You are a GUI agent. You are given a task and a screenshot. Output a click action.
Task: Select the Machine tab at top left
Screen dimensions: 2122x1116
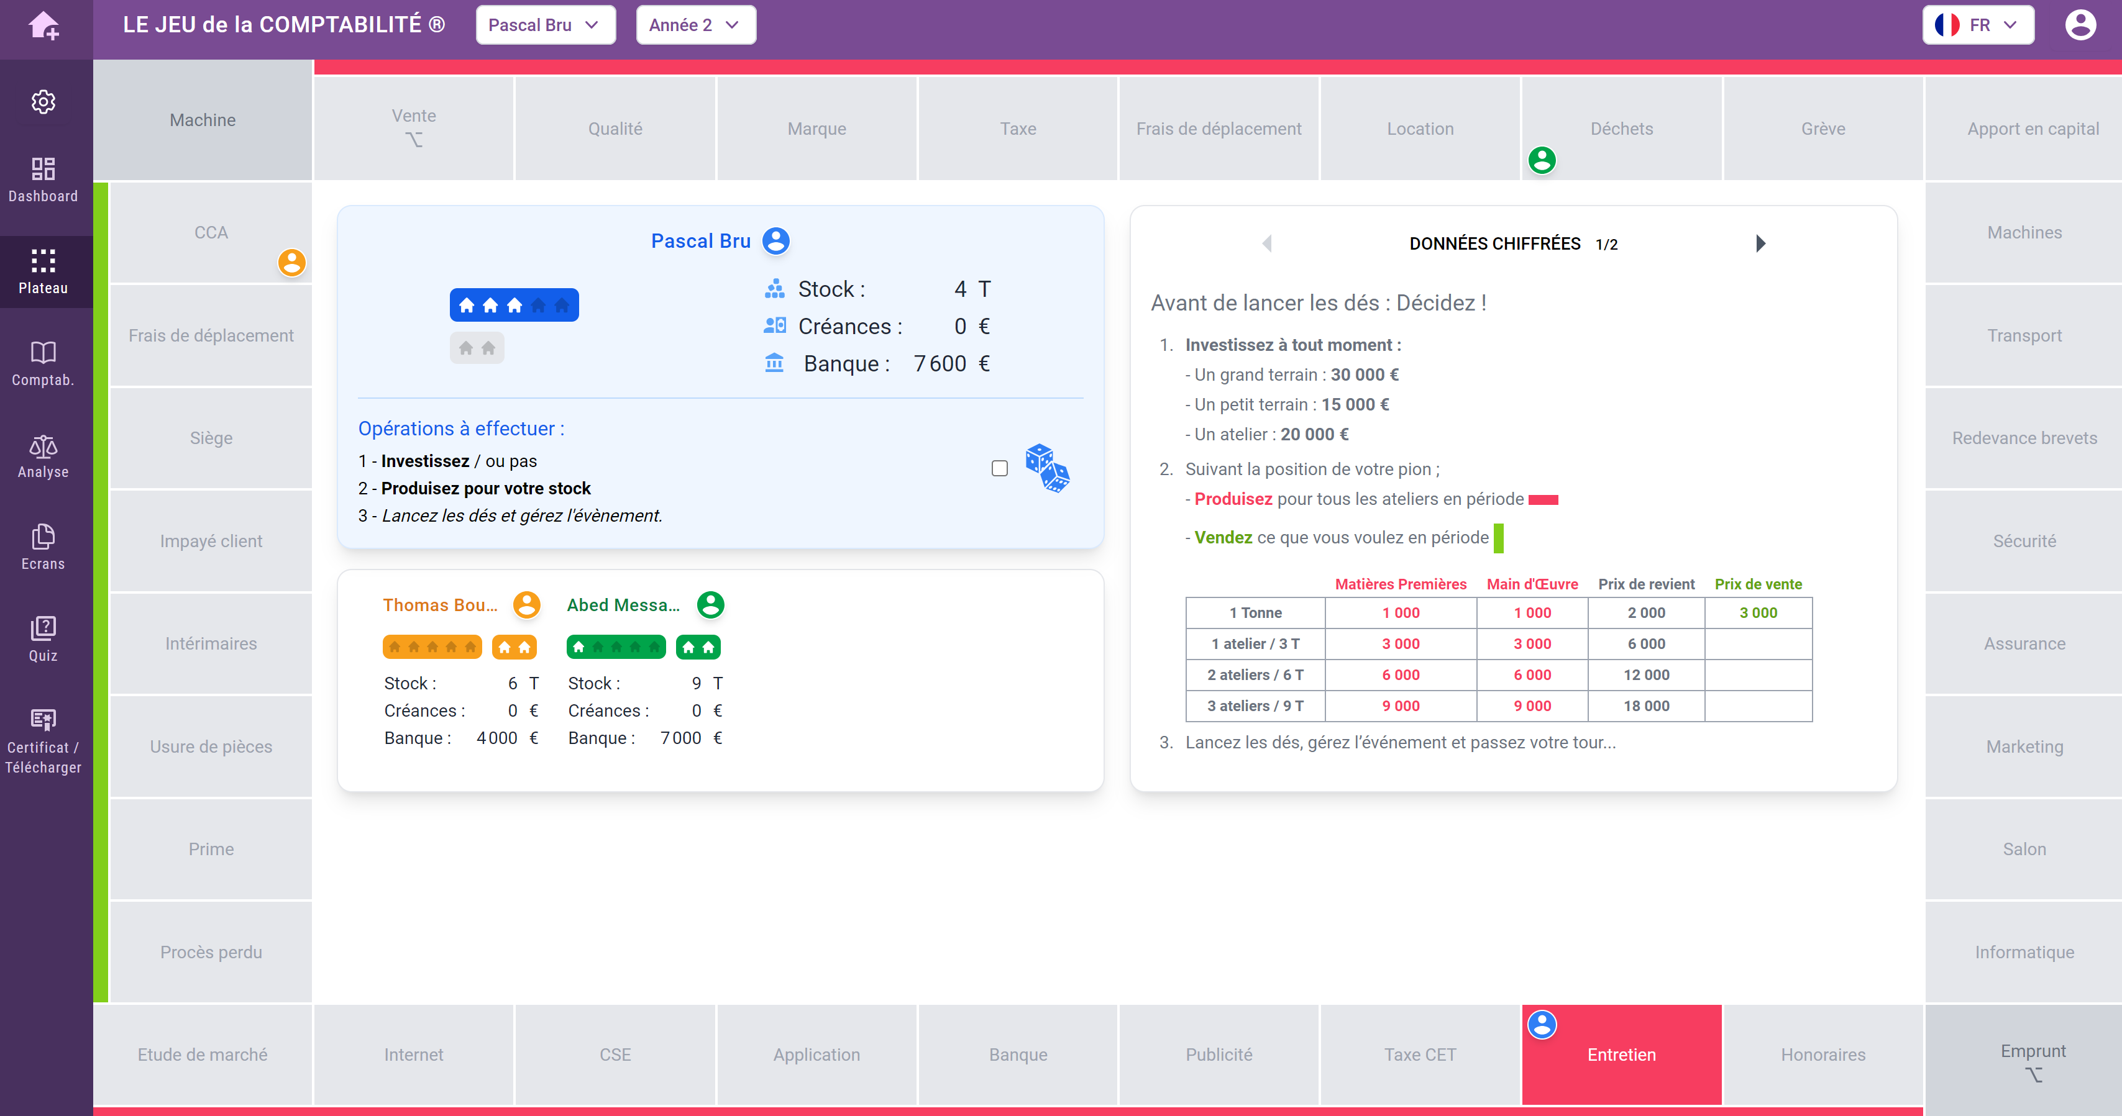(x=202, y=119)
